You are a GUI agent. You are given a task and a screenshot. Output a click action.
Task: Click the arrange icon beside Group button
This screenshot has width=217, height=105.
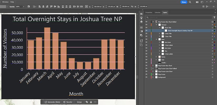pyautogui.click(x=87, y=102)
